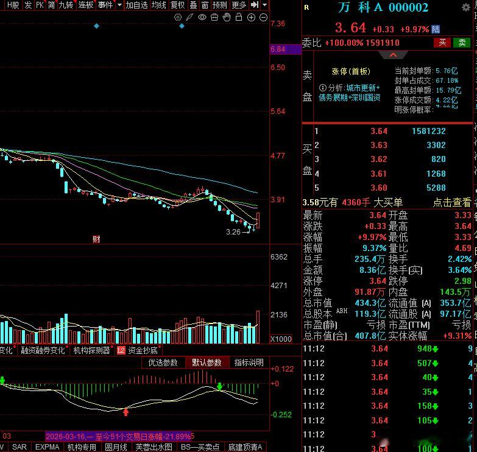The width and height of the screenshot is (477, 452).
Task: Click the 财 marker on the K-line chart
Action: click(x=96, y=239)
